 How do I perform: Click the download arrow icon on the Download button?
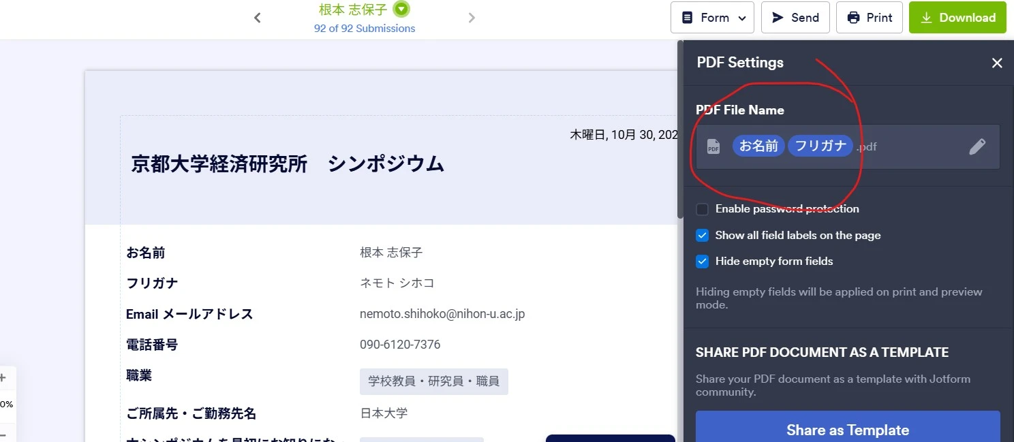pos(927,17)
